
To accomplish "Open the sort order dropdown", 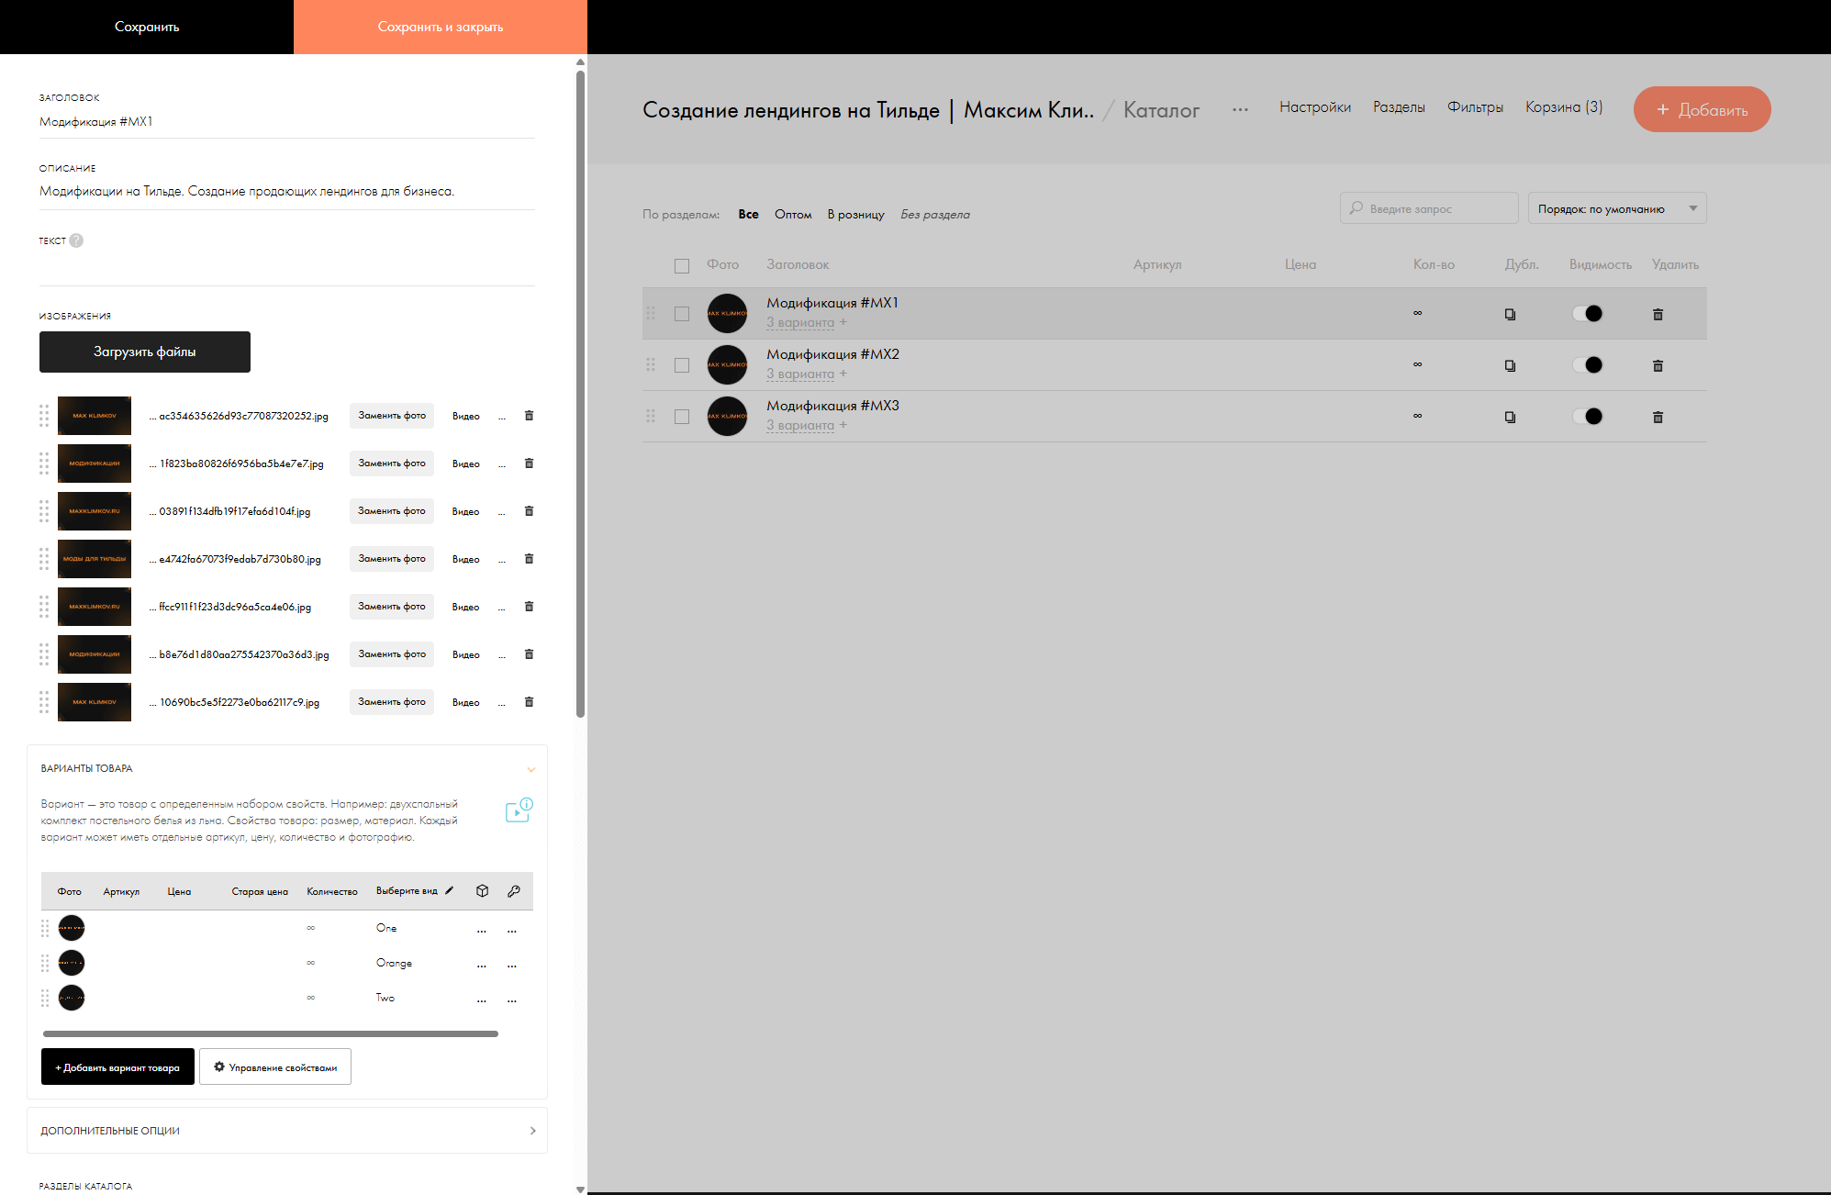I will coord(1616,208).
